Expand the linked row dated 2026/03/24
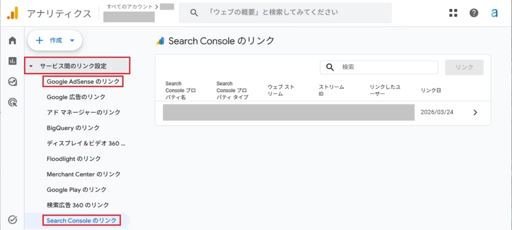Screen dimensions: 512x230 (x=475, y=112)
